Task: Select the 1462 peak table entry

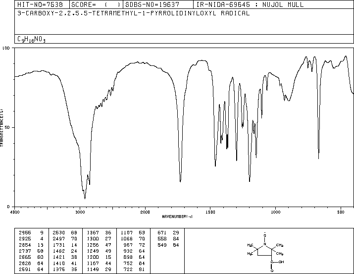Action: 65,251
